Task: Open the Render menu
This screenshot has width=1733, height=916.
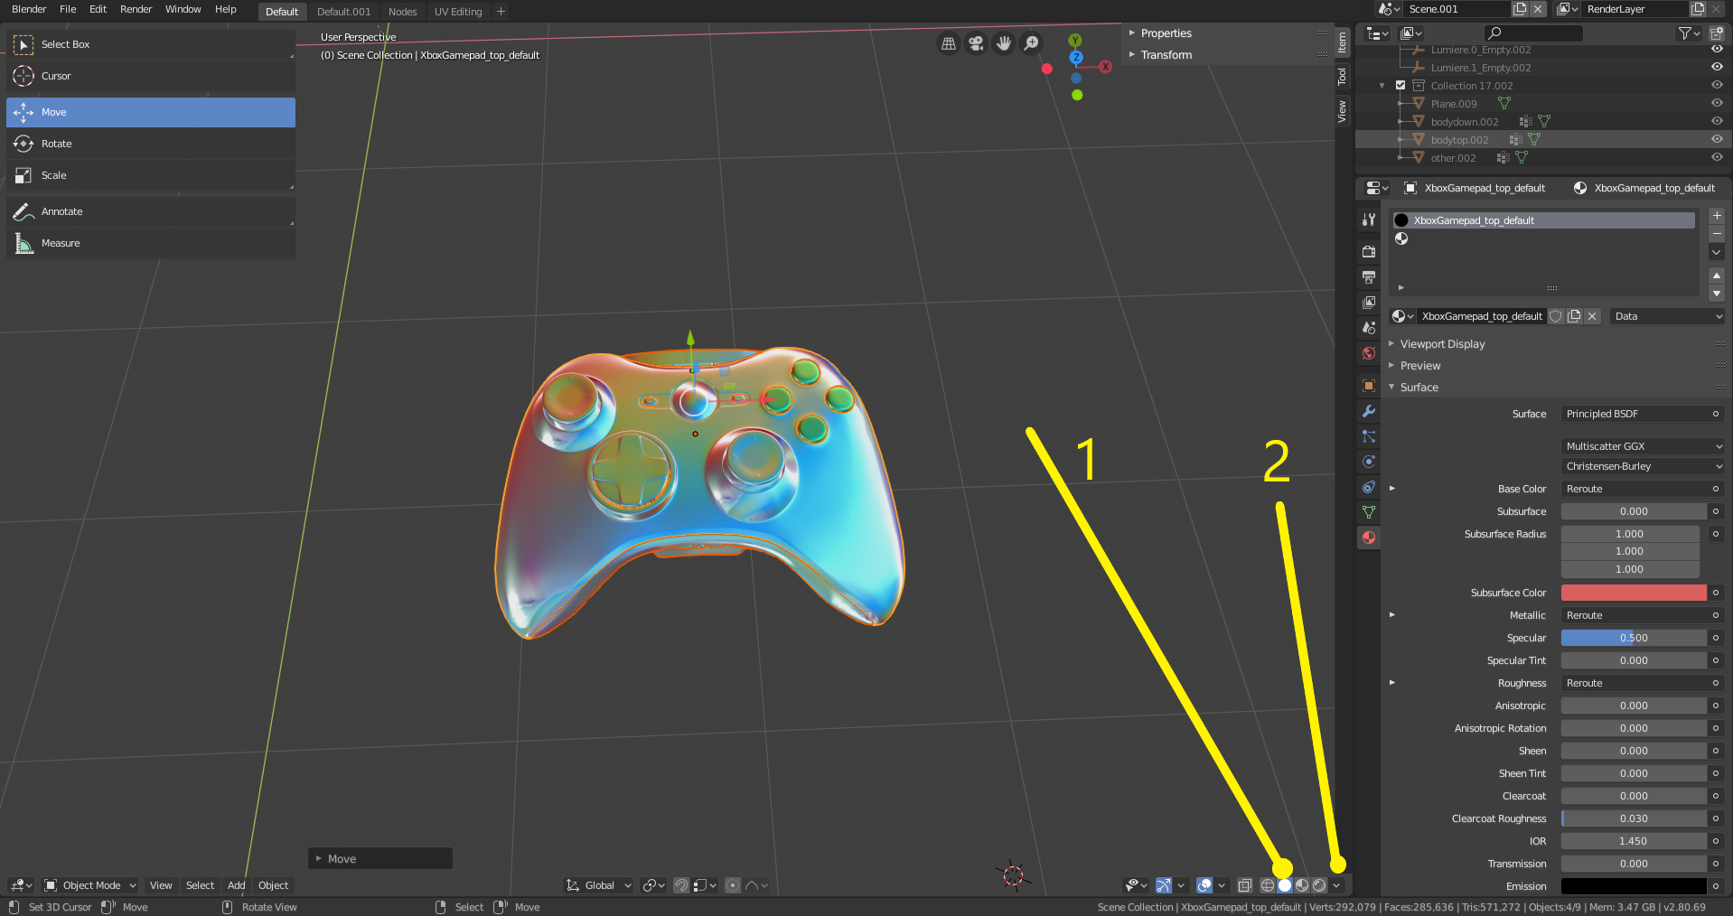Action: (x=136, y=9)
